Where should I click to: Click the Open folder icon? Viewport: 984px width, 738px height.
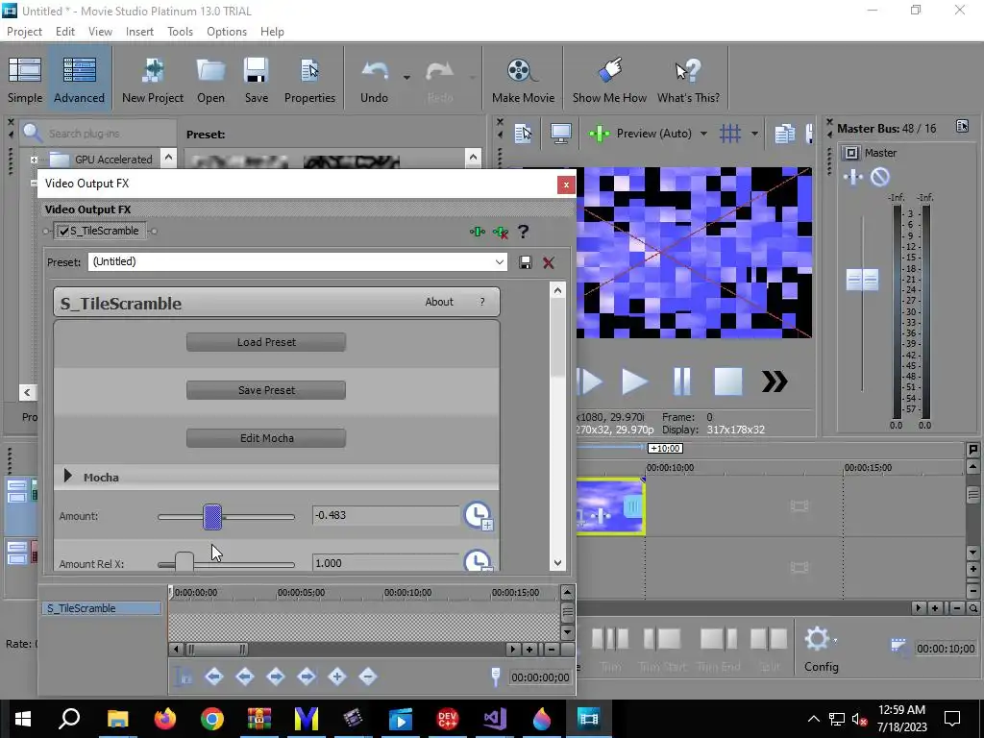point(210,81)
